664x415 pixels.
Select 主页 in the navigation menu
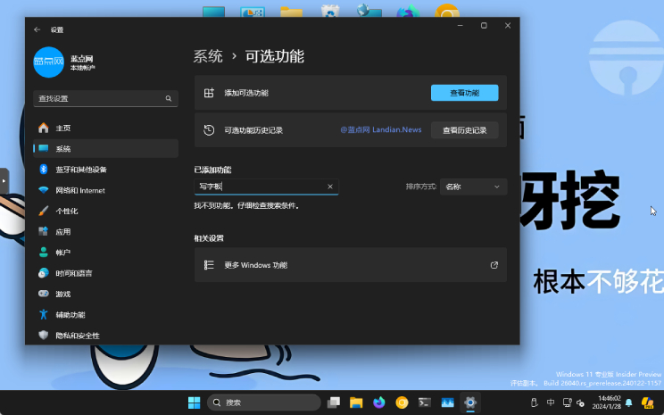pyautogui.click(x=62, y=128)
